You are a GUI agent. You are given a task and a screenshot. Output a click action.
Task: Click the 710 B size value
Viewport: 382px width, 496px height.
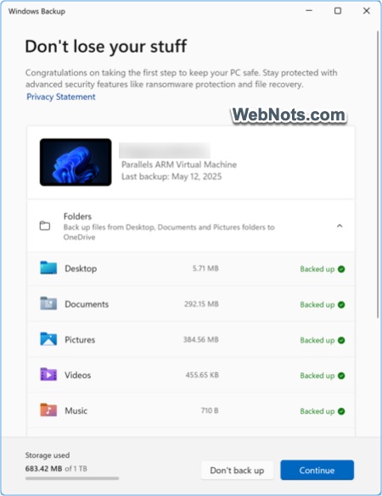[210, 410]
